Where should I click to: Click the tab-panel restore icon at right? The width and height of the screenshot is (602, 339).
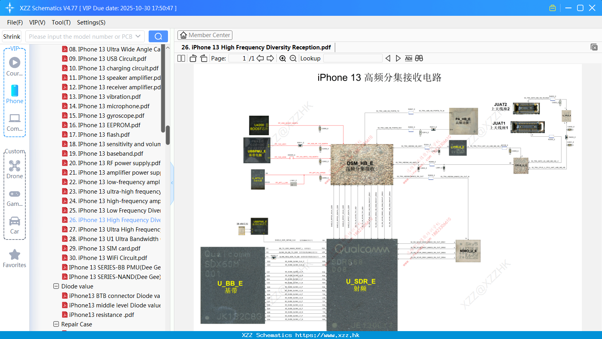[594, 47]
